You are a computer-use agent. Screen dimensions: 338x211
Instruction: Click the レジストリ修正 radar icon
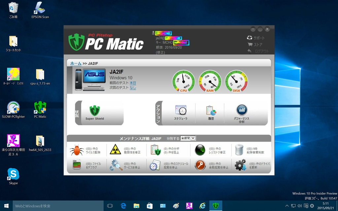200,150
